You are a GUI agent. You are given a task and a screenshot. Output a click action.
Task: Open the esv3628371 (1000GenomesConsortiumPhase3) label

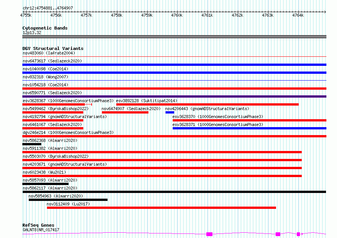point(218,124)
